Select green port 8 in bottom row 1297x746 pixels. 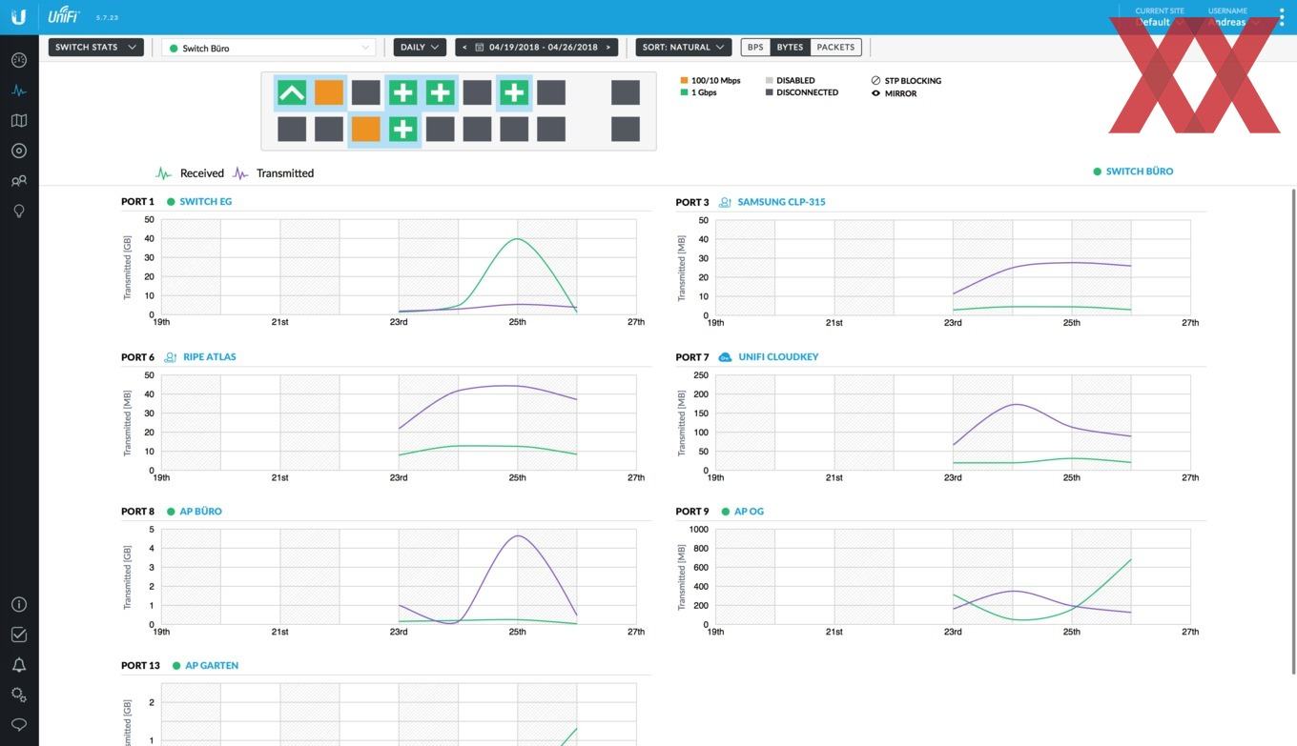pos(402,129)
